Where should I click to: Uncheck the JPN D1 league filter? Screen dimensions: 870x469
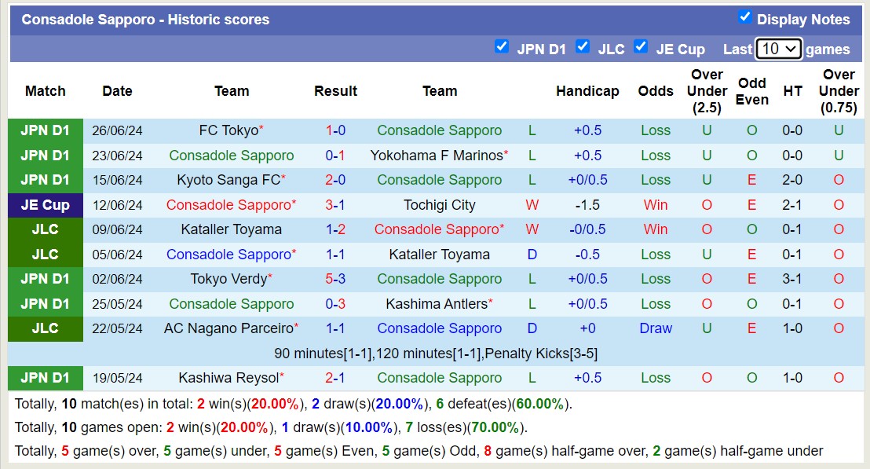[502, 46]
